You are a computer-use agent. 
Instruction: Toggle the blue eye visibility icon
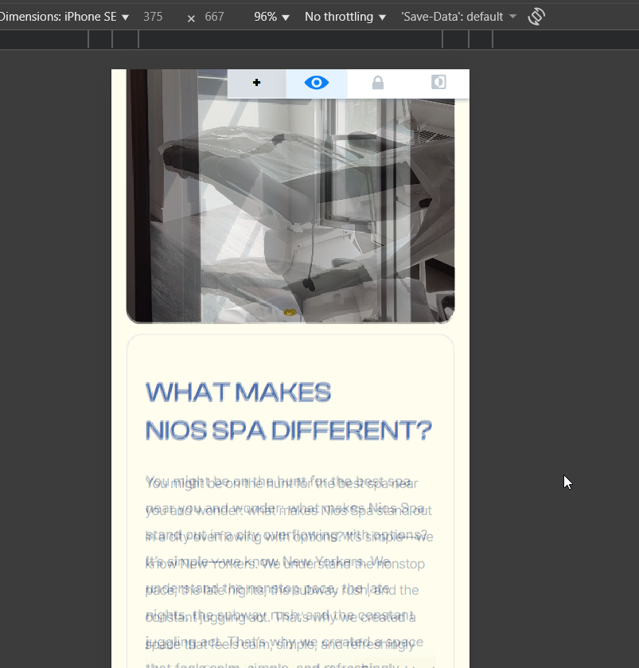[x=316, y=83]
